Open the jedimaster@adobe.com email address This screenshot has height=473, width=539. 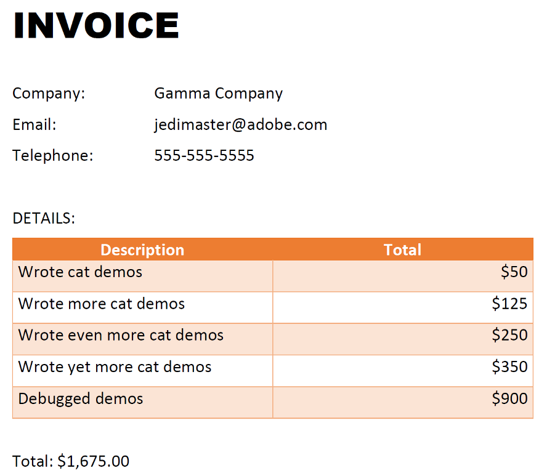coord(240,125)
